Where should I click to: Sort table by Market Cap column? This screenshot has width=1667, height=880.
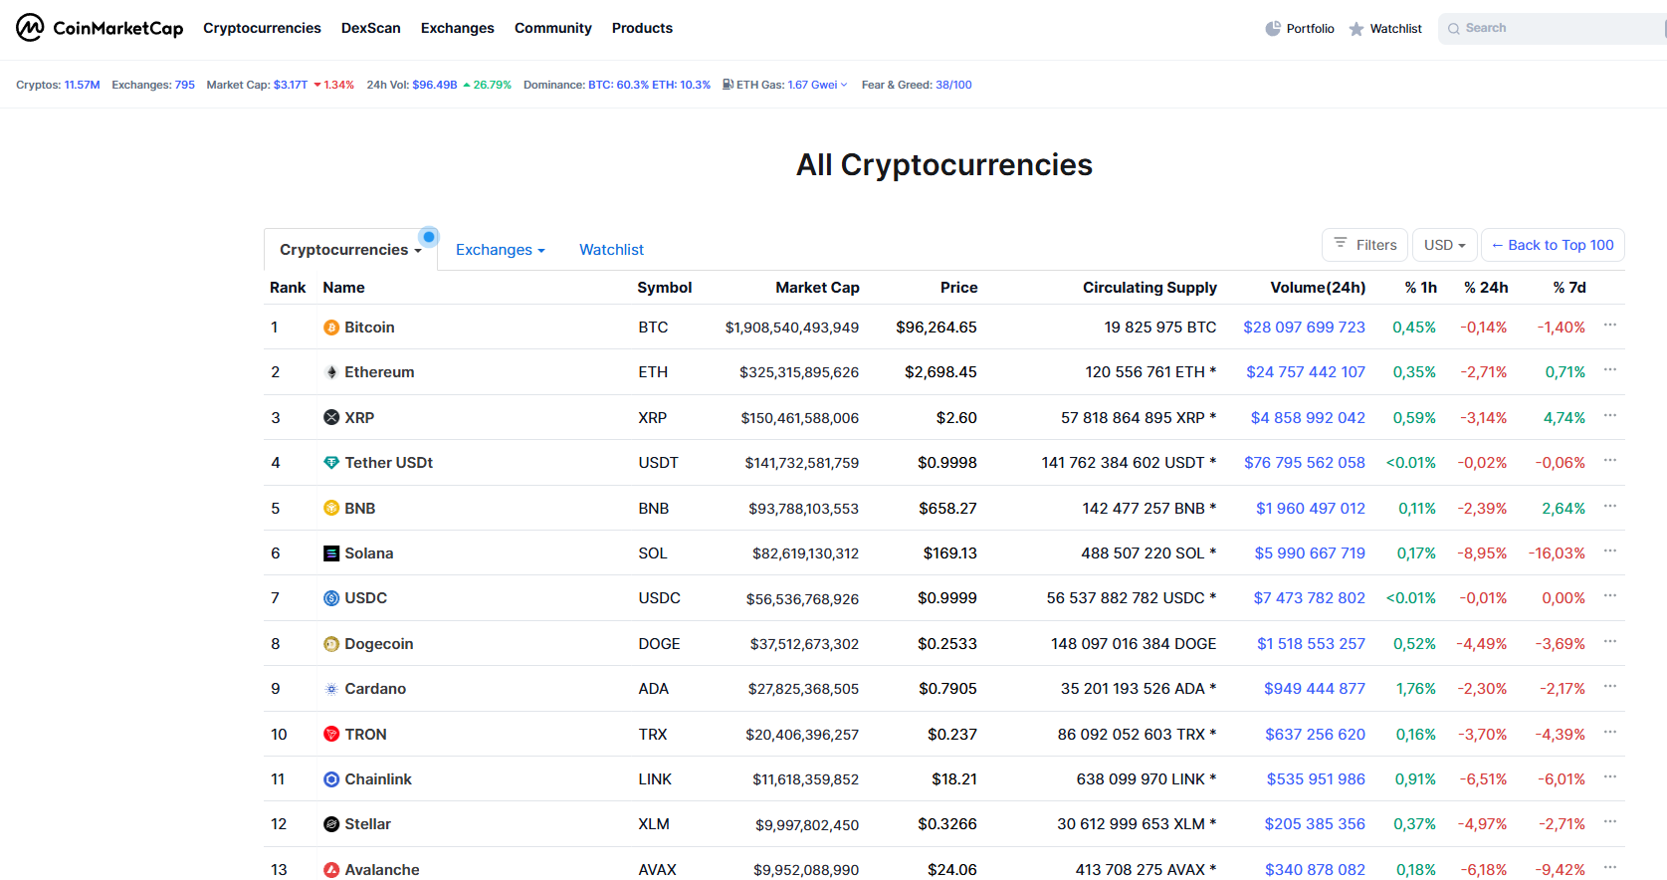click(817, 288)
